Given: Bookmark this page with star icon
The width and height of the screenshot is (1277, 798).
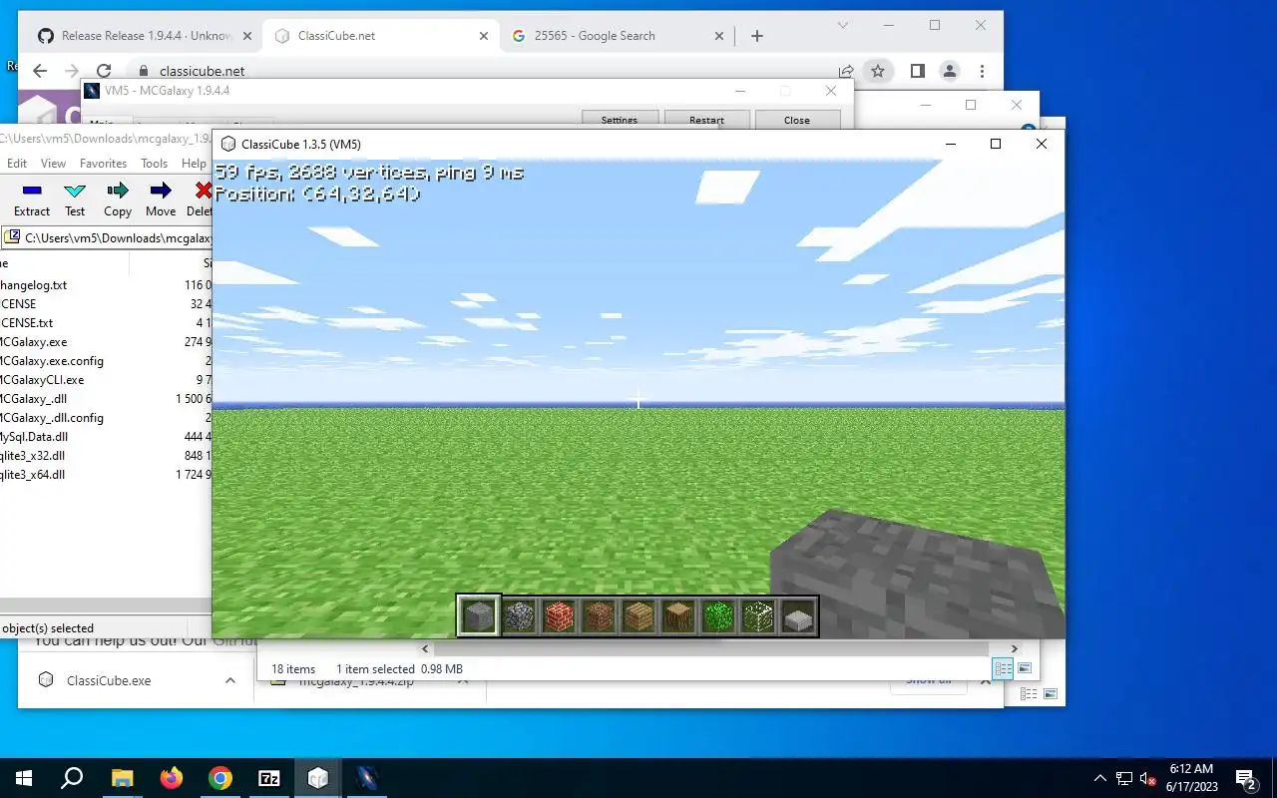Looking at the screenshot, I should [x=878, y=71].
